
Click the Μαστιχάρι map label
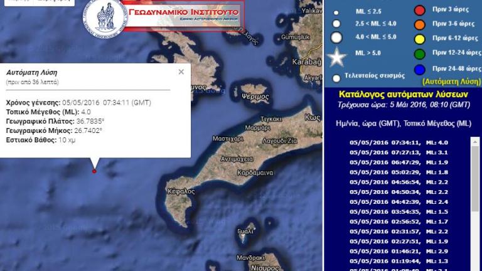pyautogui.click(x=228, y=139)
